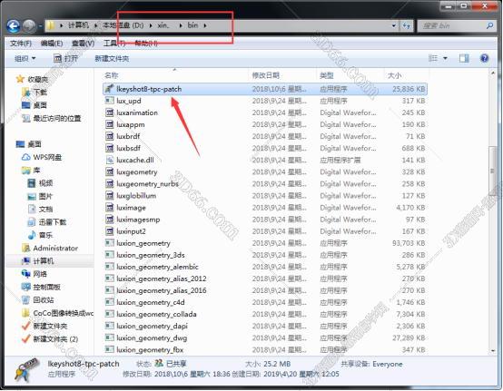Viewport: 503px width, 391px height.
Task: Select the luxgeometry file name
Action: pyautogui.click(x=137, y=172)
